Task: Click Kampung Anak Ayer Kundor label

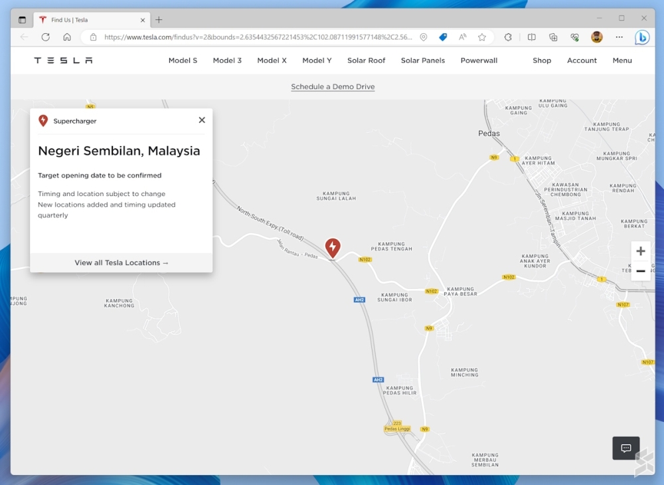Action: (x=535, y=261)
